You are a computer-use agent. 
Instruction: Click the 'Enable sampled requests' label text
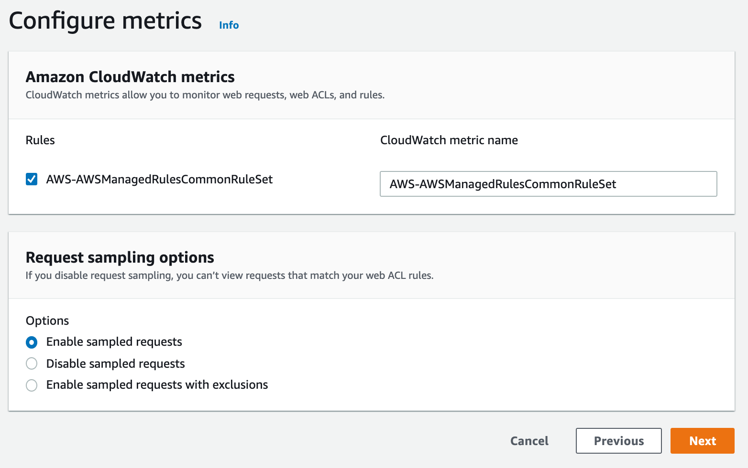[x=114, y=342]
